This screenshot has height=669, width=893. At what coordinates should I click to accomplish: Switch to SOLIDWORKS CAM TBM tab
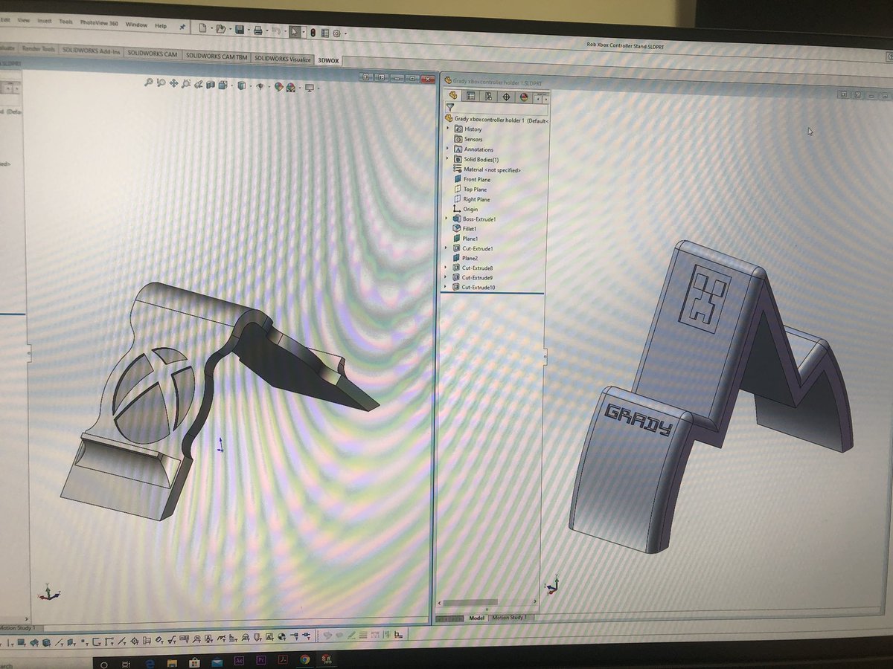(x=216, y=56)
